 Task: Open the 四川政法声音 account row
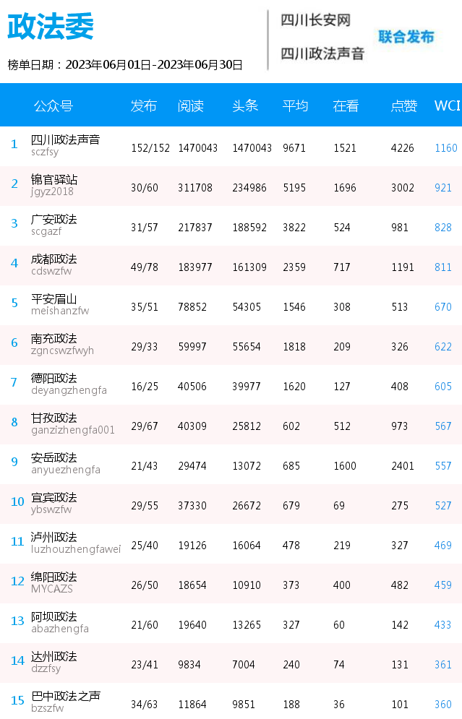pos(231,146)
